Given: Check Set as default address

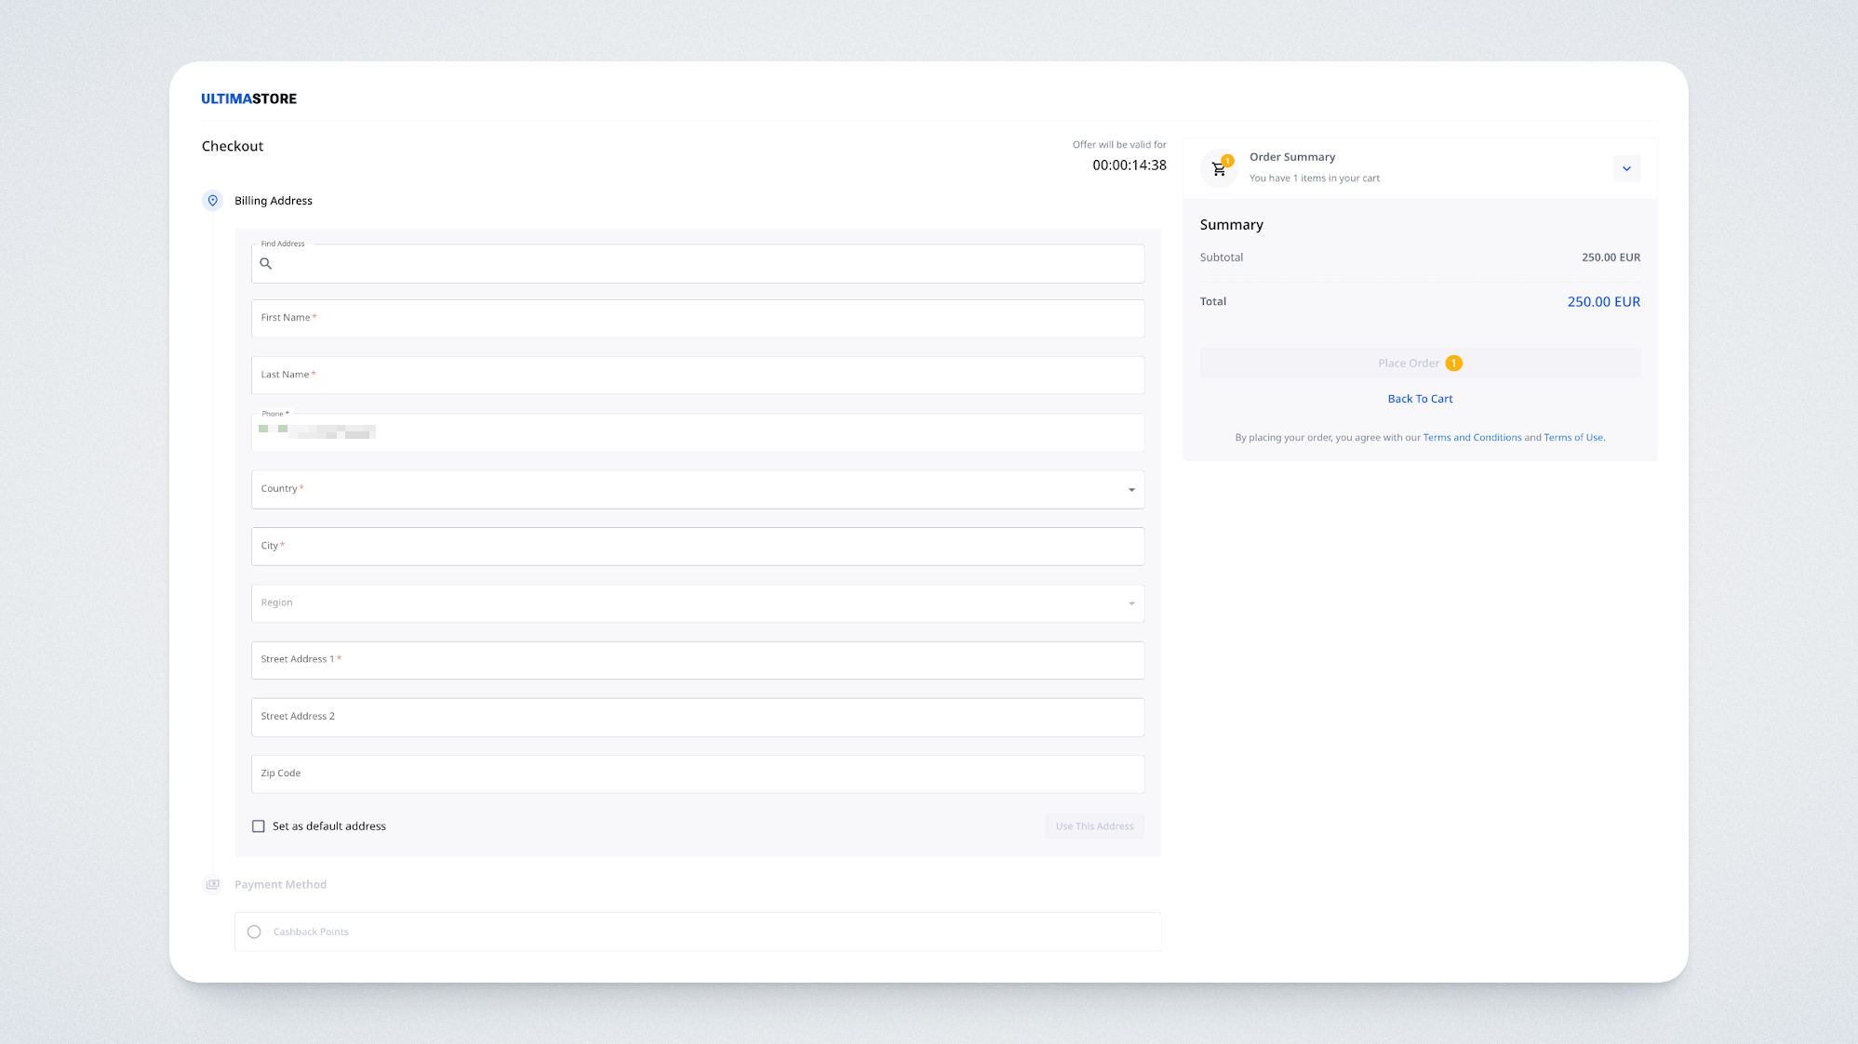Looking at the screenshot, I should (x=259, y=826).
